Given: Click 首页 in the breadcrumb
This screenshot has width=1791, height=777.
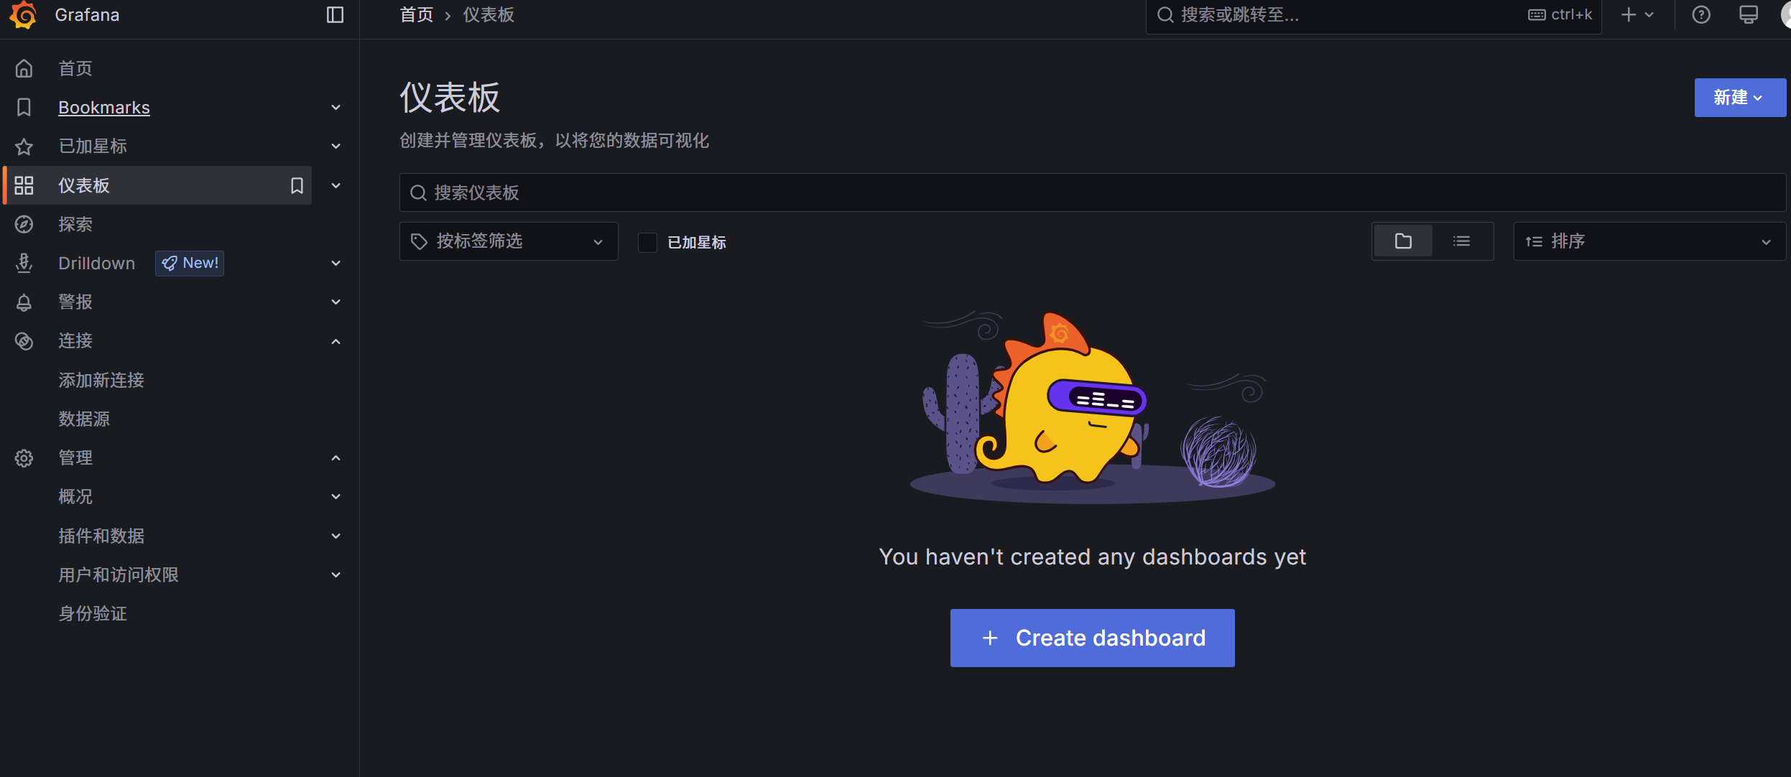Looking at the screenshot, I should tap(417, 14).
